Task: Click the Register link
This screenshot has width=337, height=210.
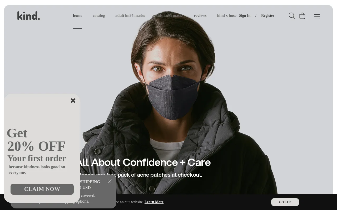Action: pos(268,15)
